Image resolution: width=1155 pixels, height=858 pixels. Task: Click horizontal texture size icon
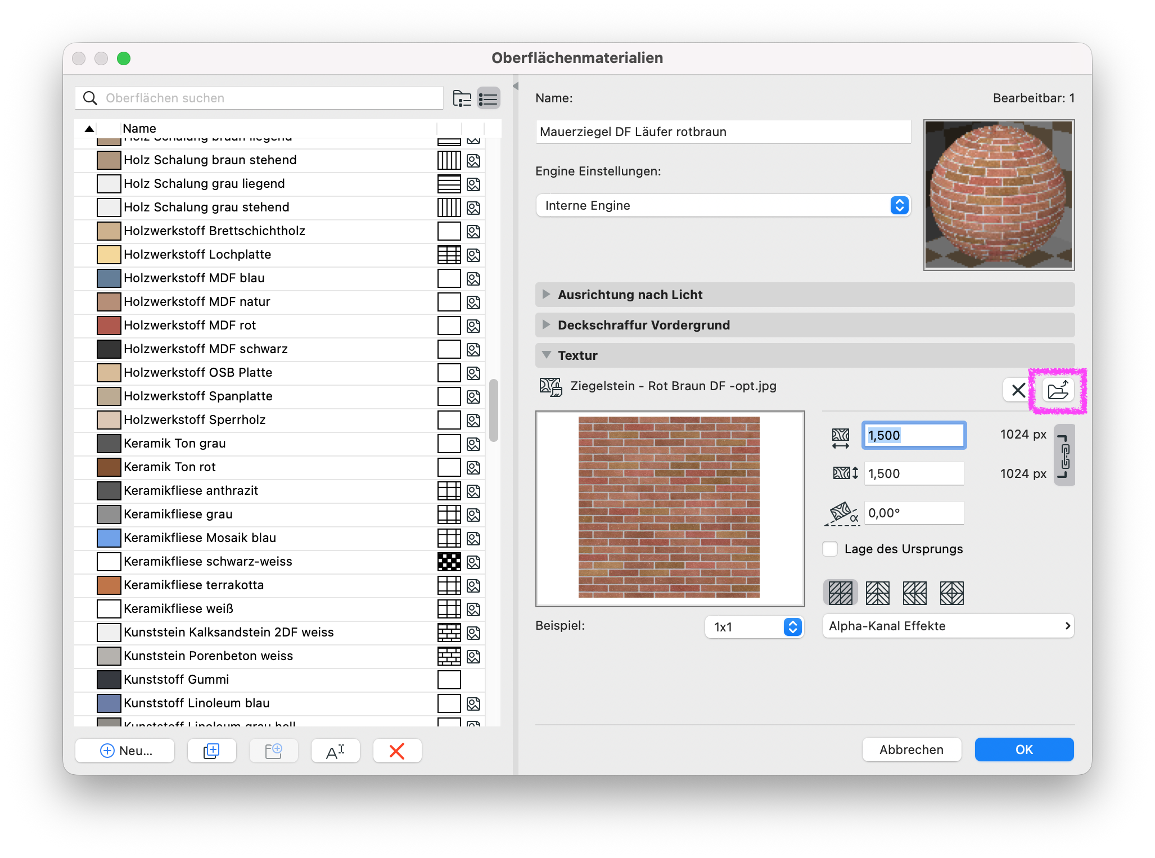841,439
